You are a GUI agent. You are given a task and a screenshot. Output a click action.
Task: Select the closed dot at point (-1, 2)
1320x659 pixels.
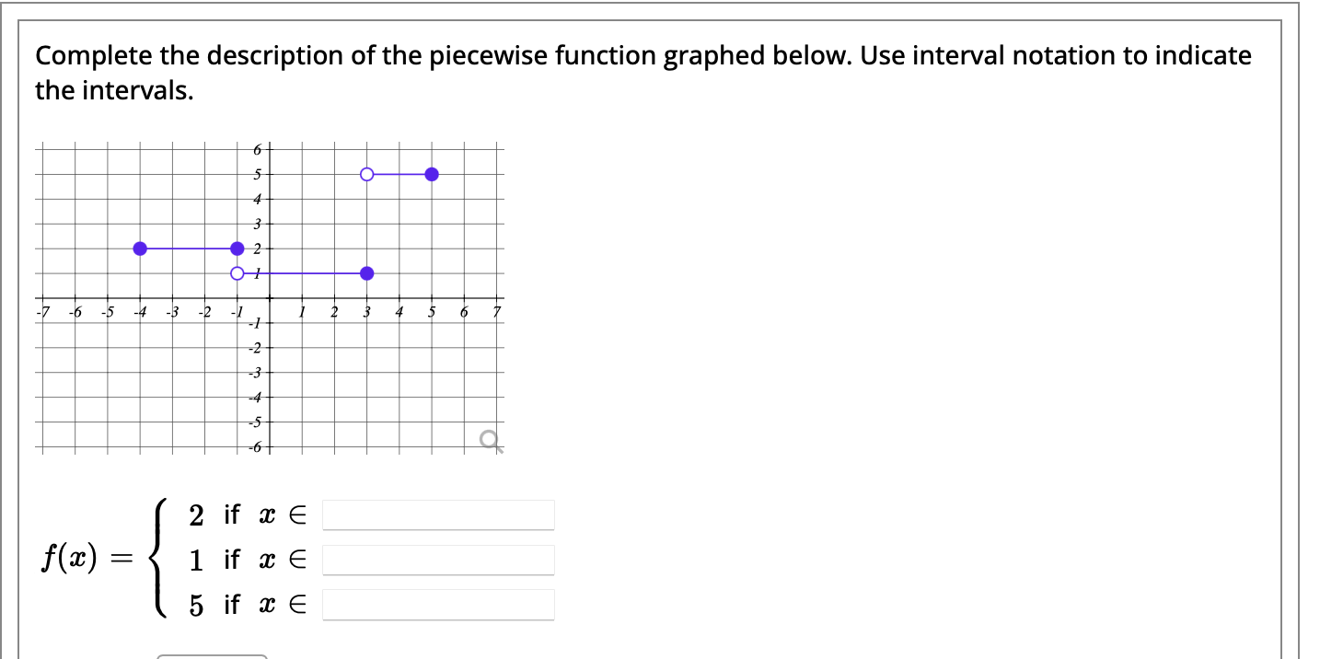coord(237,248)
